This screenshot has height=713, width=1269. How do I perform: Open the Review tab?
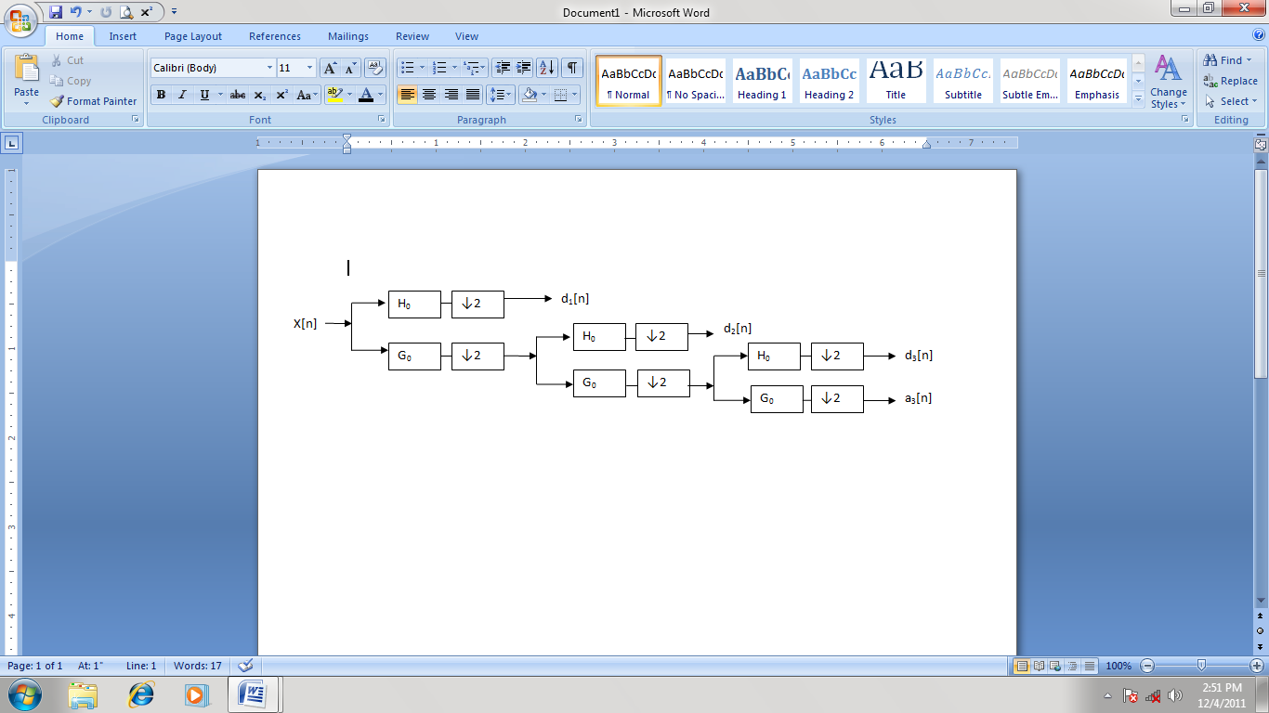[412, 36]
